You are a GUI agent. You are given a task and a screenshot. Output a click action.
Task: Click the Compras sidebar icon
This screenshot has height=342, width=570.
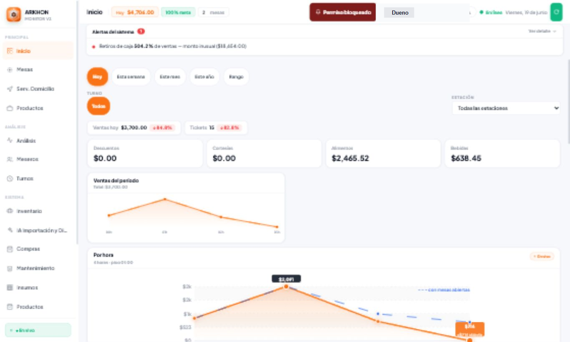click(10, 249)
